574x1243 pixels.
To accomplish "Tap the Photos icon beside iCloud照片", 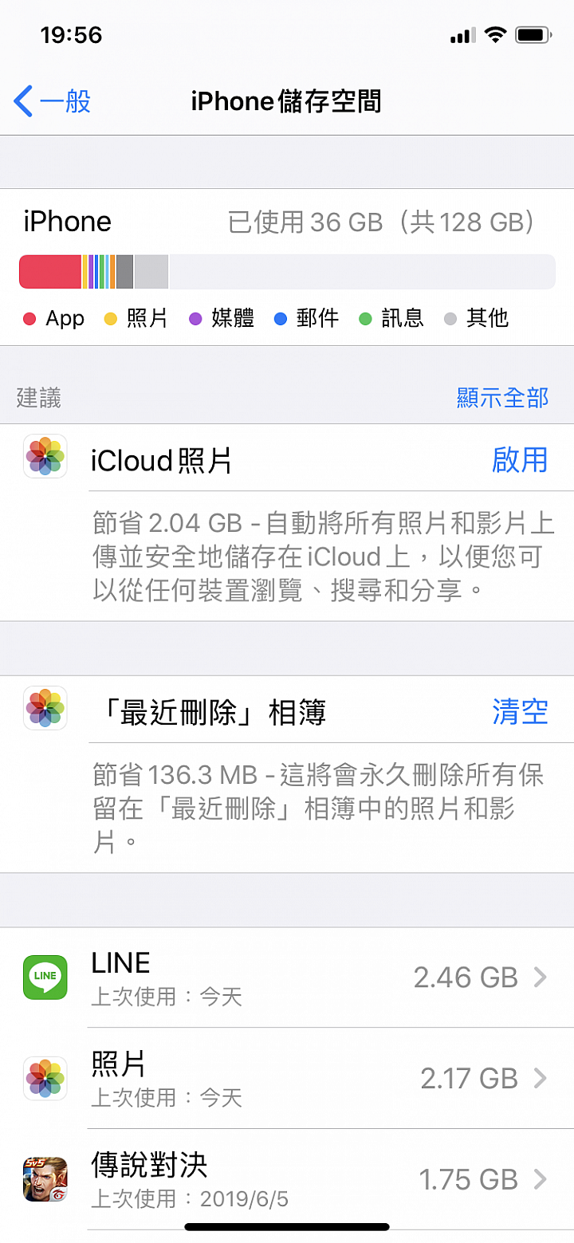I will [45, 456].
